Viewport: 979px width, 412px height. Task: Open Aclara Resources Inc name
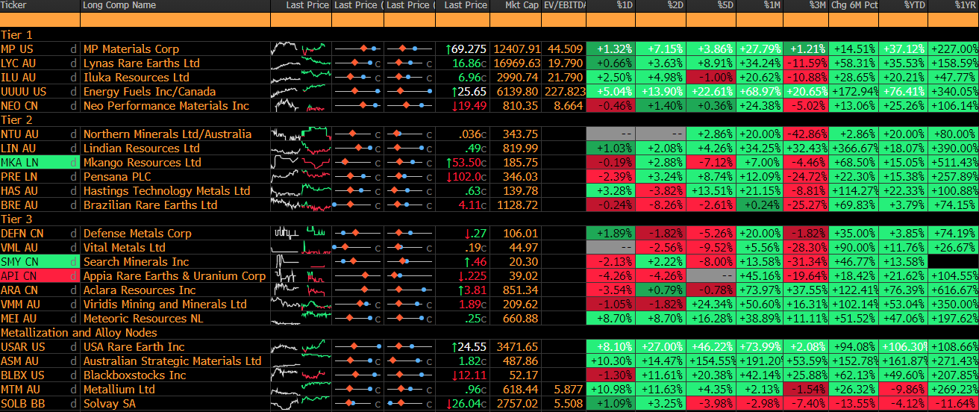[x=140, y=290]
